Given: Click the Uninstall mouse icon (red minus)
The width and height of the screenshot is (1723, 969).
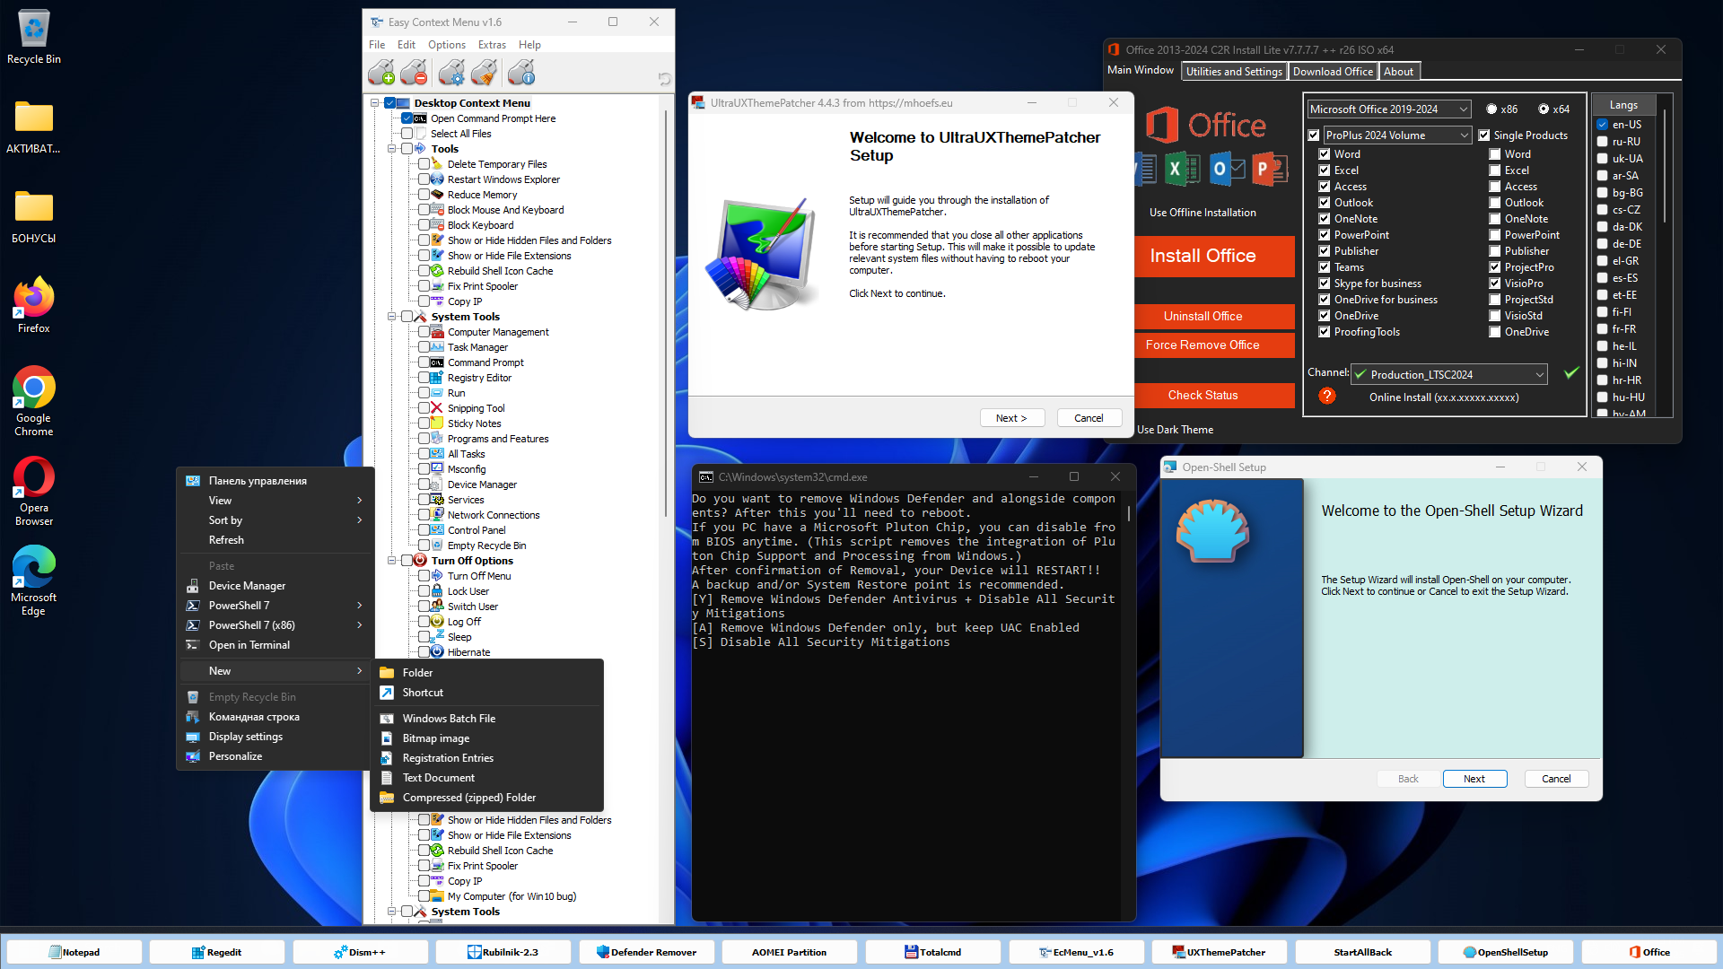Looking at the screenshot, I should (414, 73).
